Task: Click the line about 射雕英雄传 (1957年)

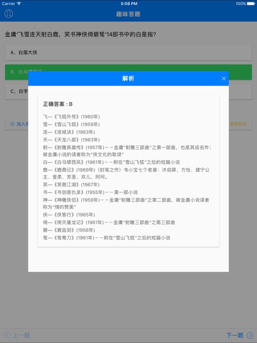Action: tap(127, 151)
